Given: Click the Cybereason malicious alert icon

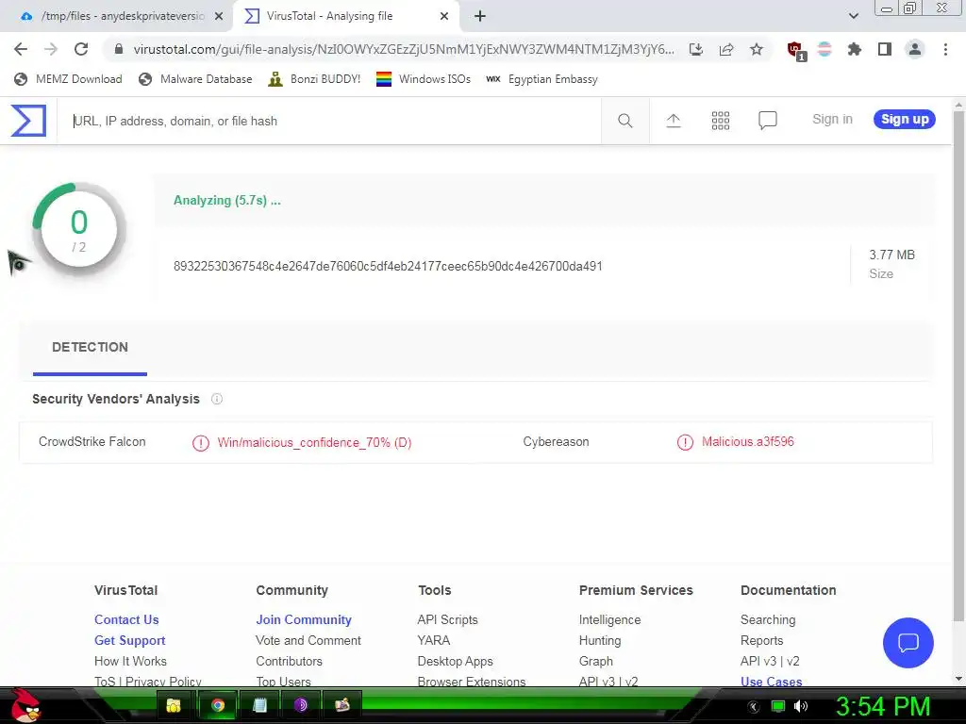Looking at the screenshot, I should click(x=685, y=442).
